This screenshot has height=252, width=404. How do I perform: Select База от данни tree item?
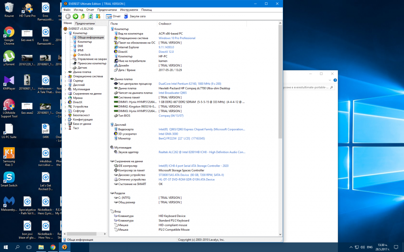pos(82,124)
